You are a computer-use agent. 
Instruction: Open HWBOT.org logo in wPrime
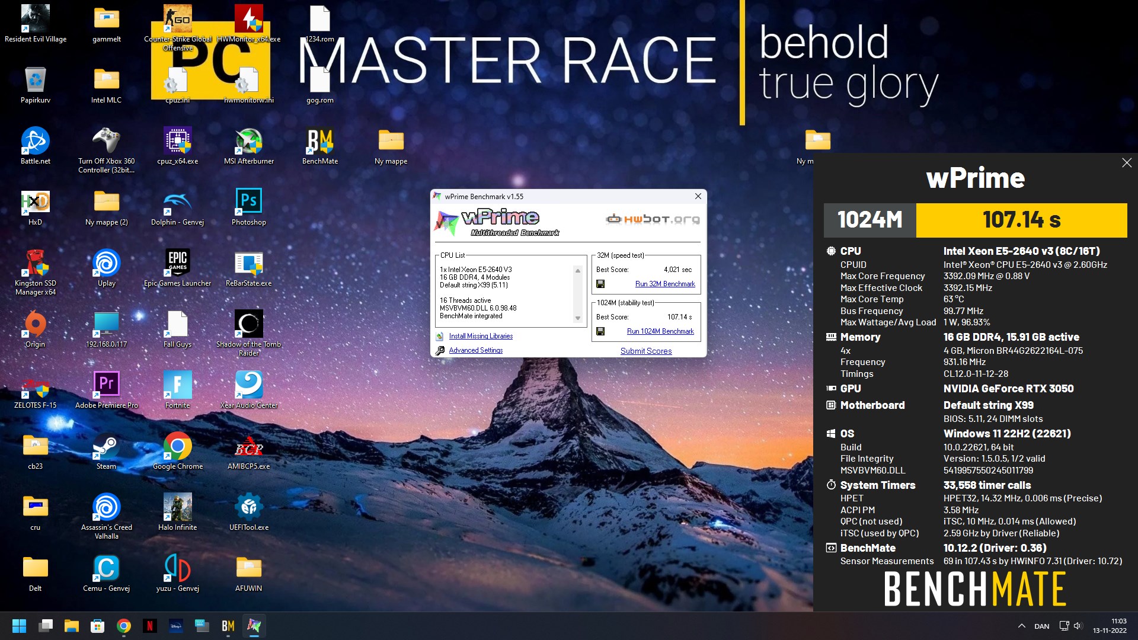click(x=653, y=219)
